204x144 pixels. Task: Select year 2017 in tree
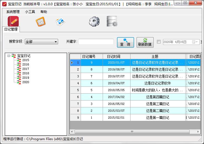point(26,69)
